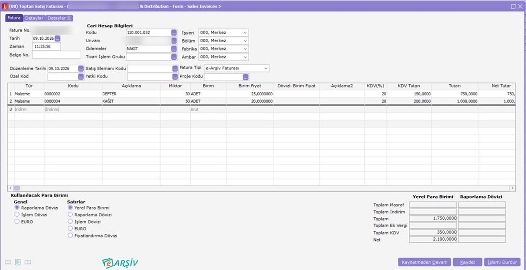Image resolution: width=526 pixels, height=270 pixels.
Task: Select Genel EURO radio option
Action: click(x=17, y=222)
